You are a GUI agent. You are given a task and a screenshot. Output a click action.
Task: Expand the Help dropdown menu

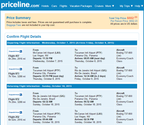click(x=139, y=6)
